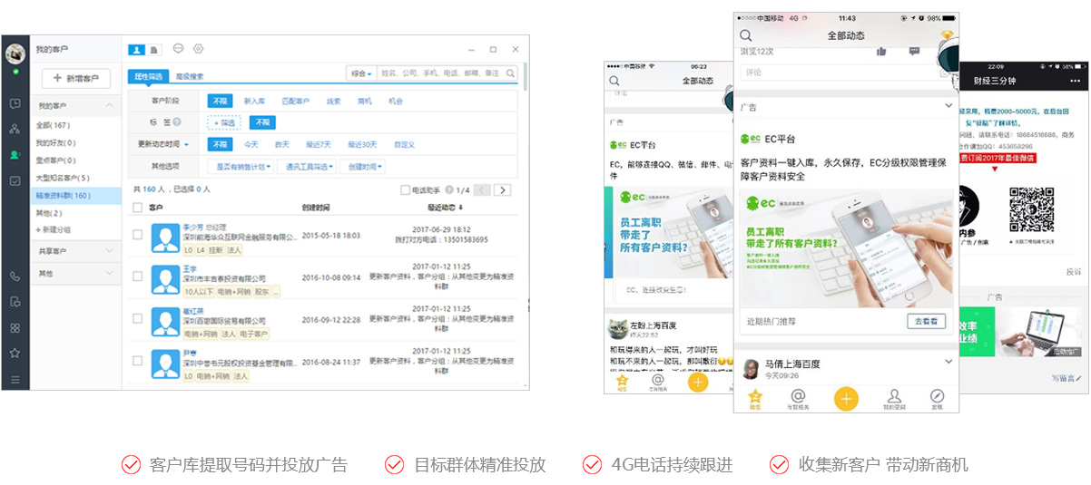The width and height of the screenshot is (1091, 485).
Task: Click the vertical scrollbar of customer list
Action: coord(526,76)
